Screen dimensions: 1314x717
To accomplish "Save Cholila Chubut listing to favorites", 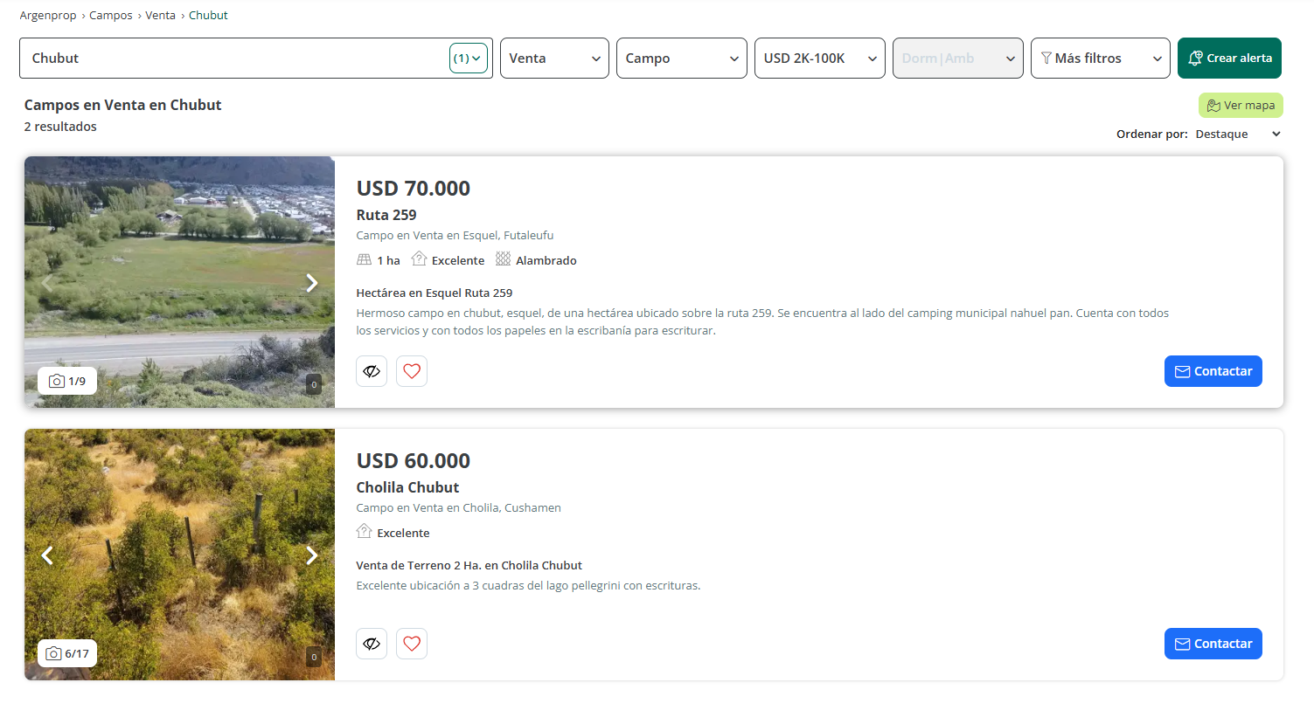I will click(x=412, y=644).
